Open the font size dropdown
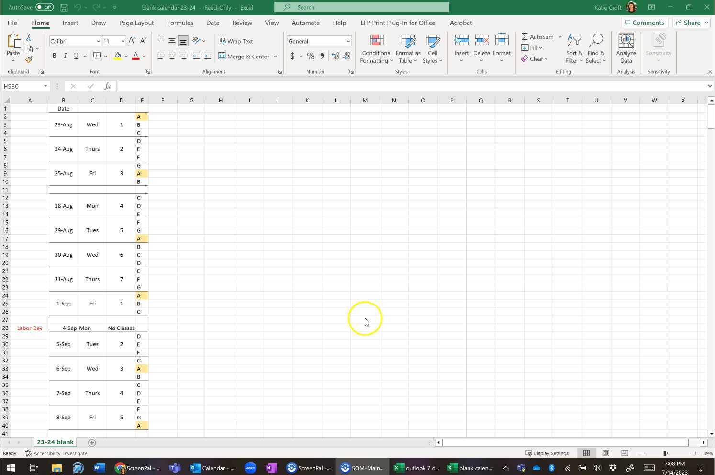This screenshot has height=475, width=715. pyautogui.click(x=122, y=41)
